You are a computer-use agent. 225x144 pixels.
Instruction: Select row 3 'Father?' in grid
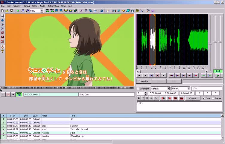[x=111, y=126]
